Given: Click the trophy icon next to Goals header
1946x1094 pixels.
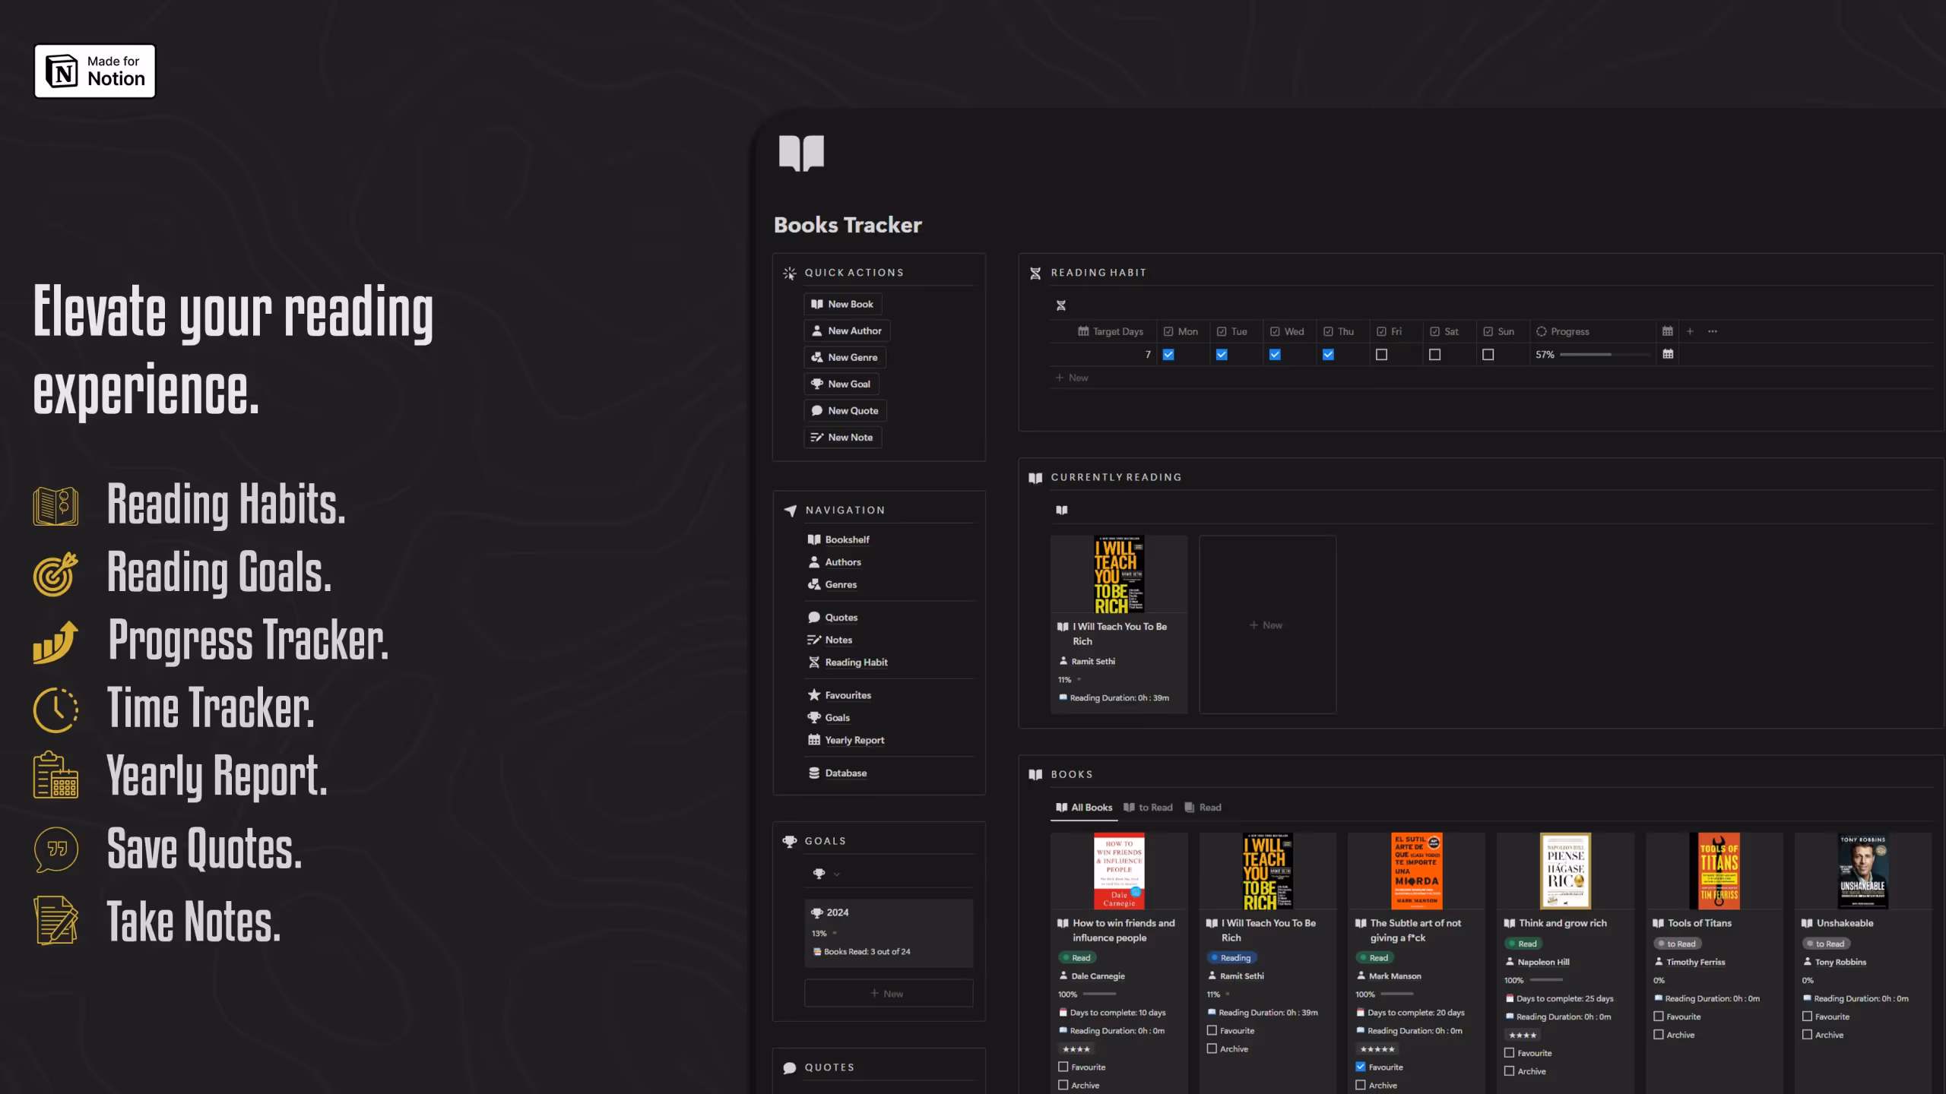Looking at the screenshot, I should click(790, 841).
